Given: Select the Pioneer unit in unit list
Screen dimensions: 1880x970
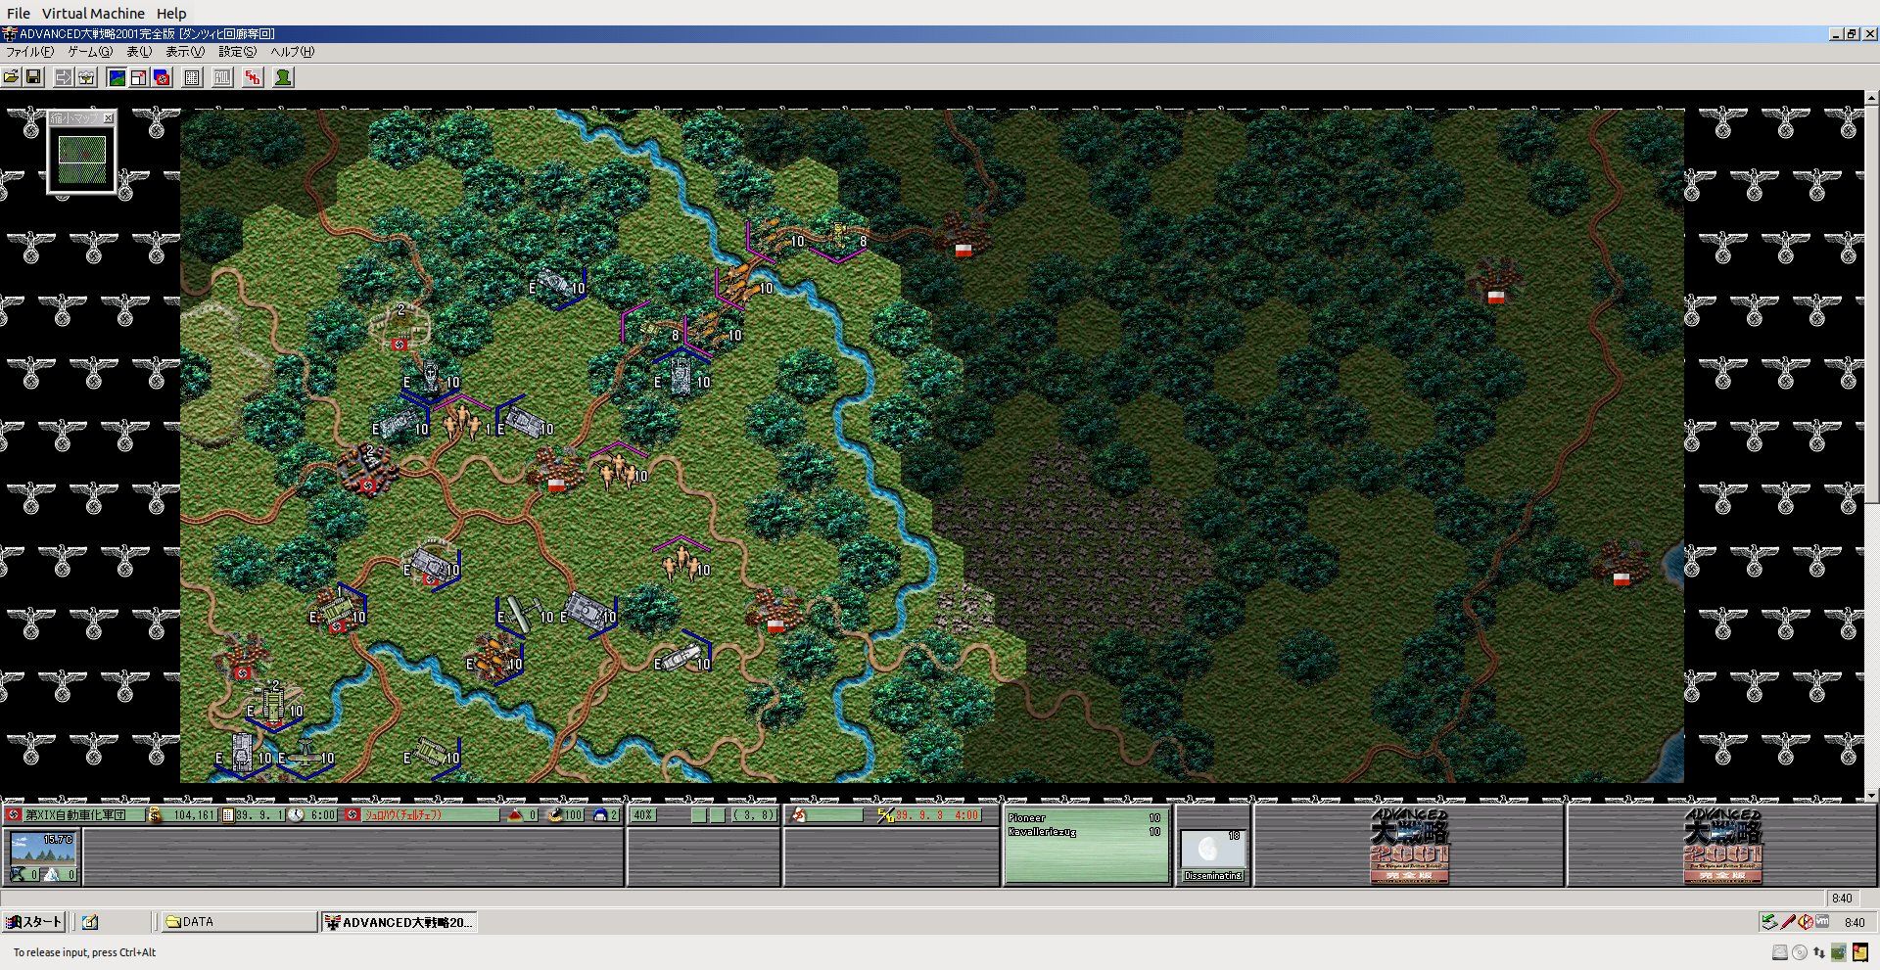Looking at the screenshot, I should click(1084, 818).
